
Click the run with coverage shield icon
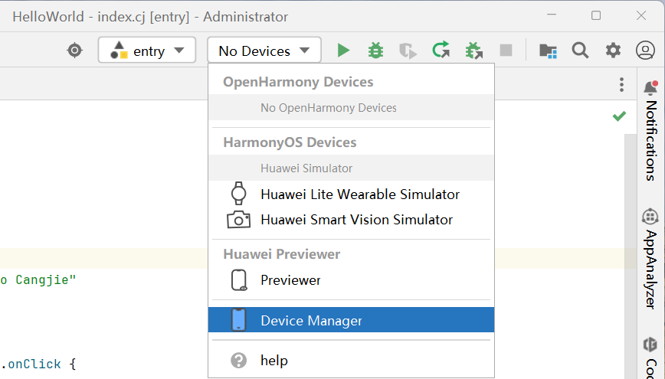[408, 51]
